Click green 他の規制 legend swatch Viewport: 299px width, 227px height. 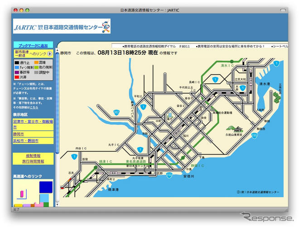36,67
